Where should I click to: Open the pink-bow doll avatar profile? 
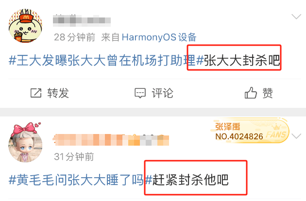click(x=25, y=143)
